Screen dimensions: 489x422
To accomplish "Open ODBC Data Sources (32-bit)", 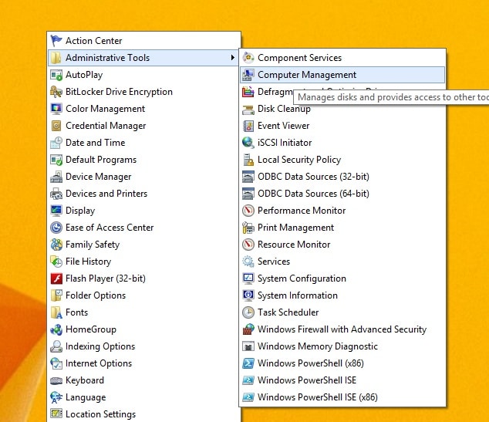I will click(x=342, y=177).
